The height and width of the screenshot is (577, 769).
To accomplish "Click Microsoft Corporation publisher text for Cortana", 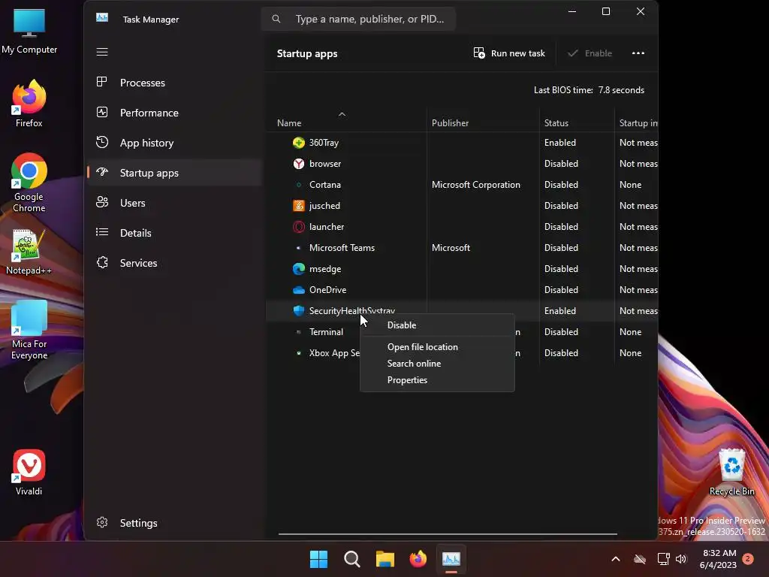I will click(x=475, y=185).
